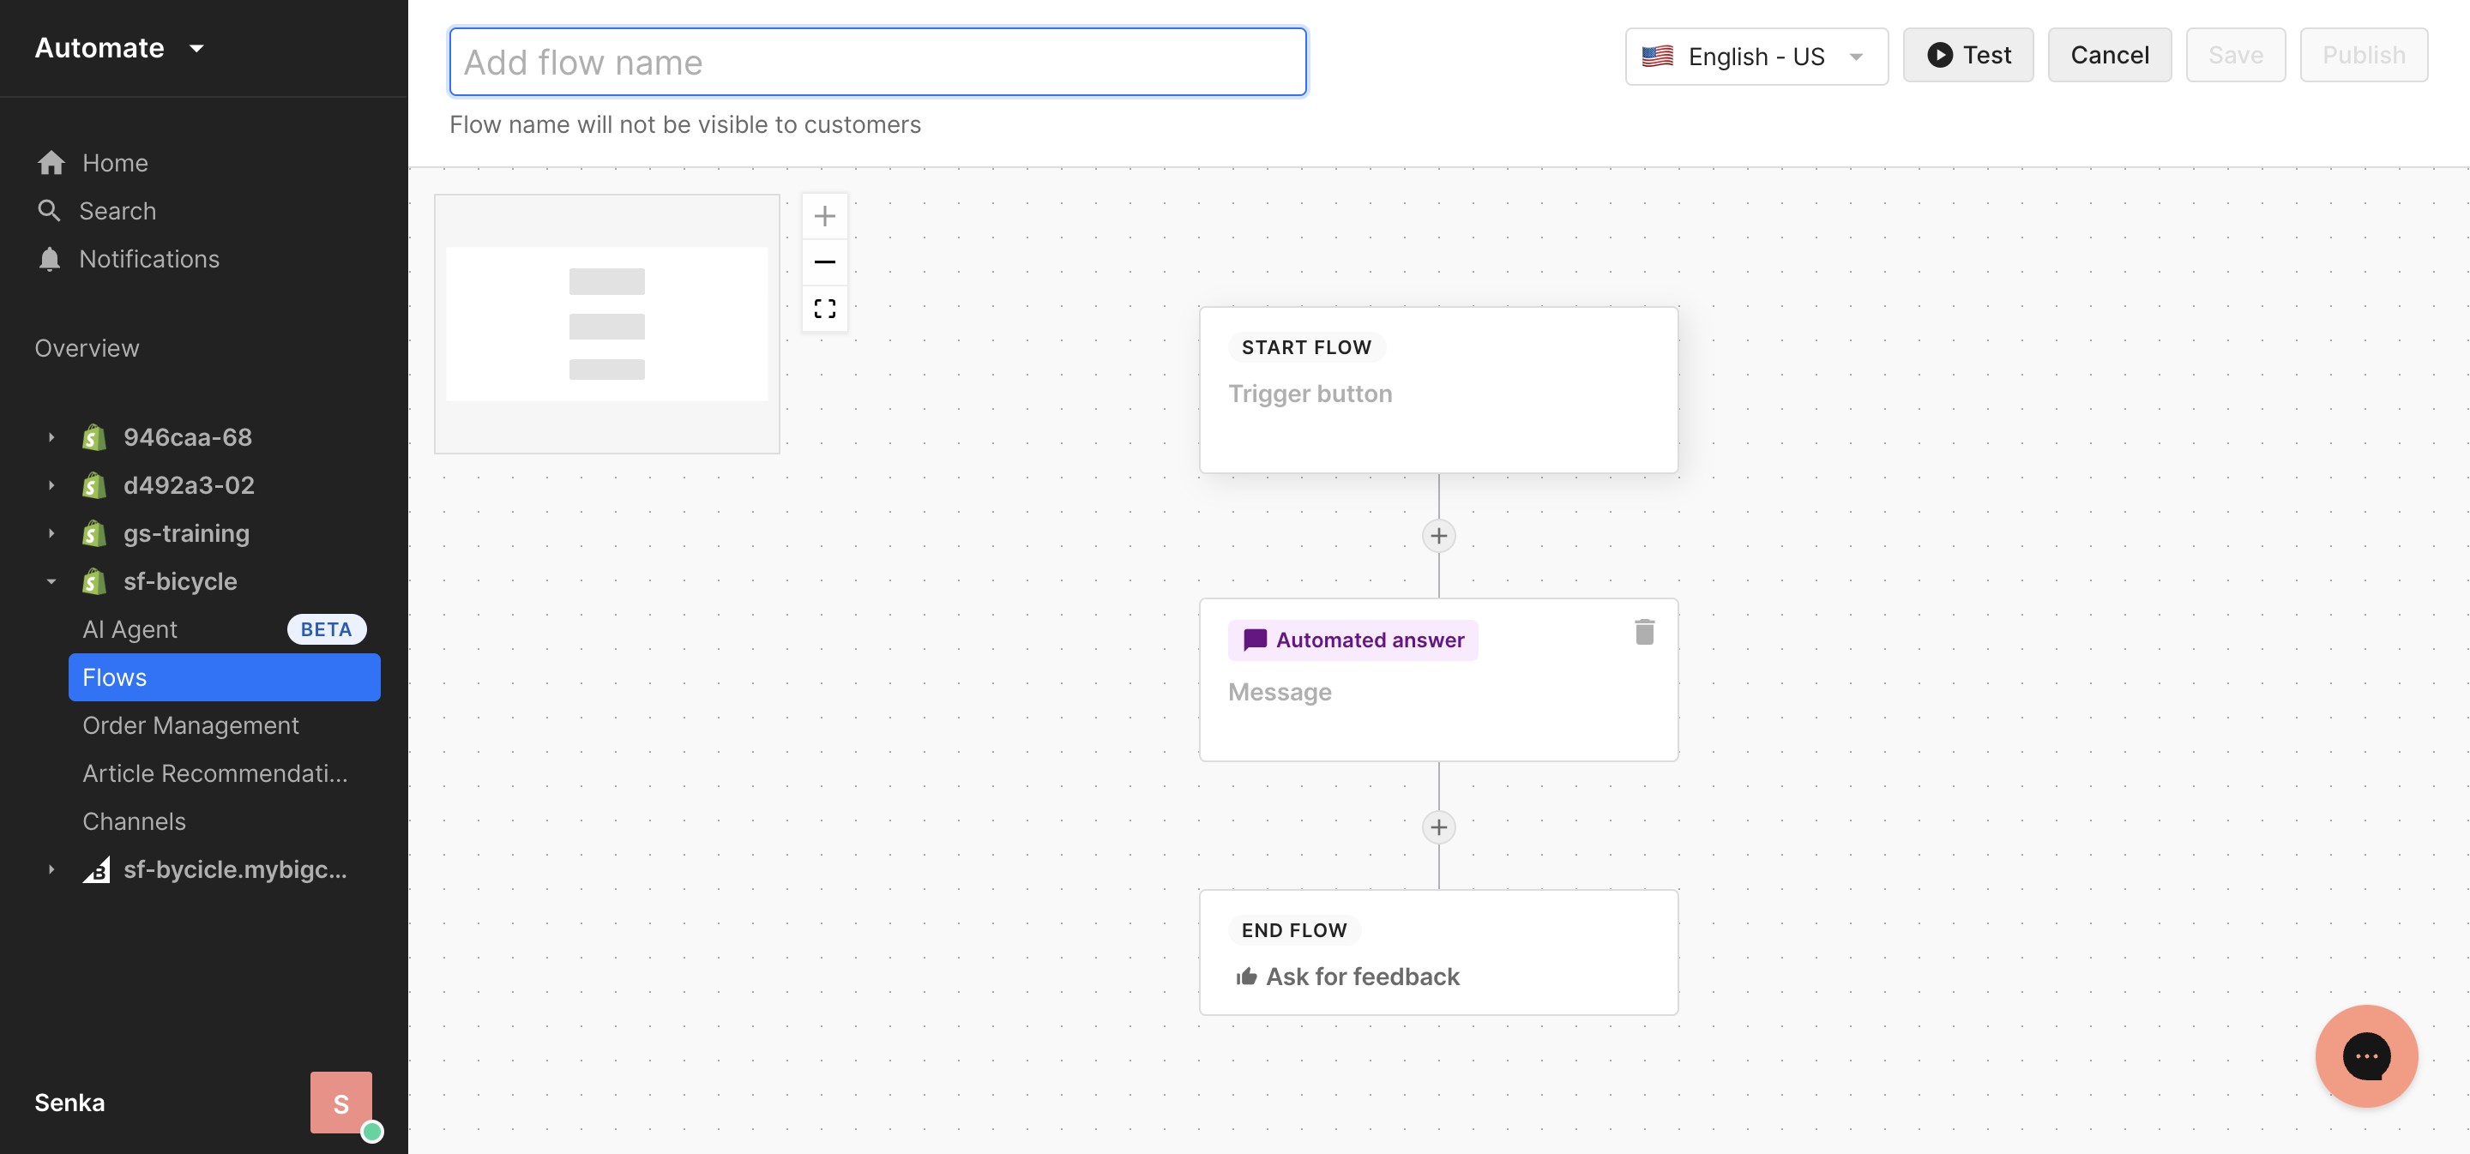Image resolution: width=2470 pixels, height=1154 pixels.
Task: Click the zoom out minus icon on the canvas
Action: click(x=824, y=261)
